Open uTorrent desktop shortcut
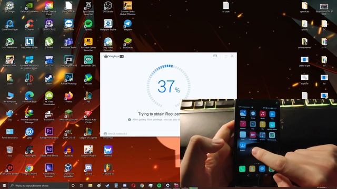Screen dimensions: 337x189 [x=49, y=43]
